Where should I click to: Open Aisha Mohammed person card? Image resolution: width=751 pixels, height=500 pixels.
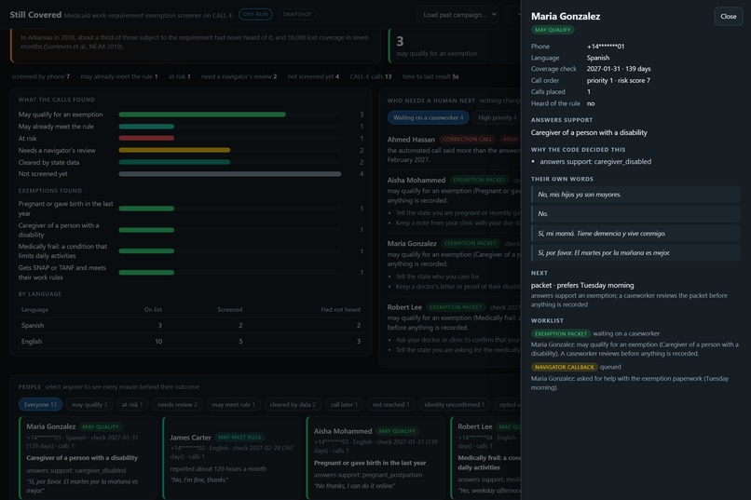click(375, 458)
